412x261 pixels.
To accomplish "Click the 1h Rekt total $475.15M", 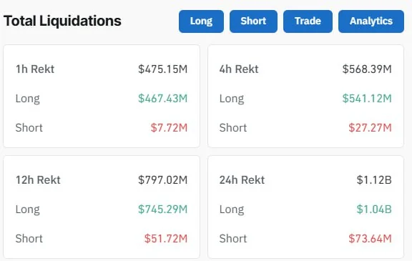I will [163, 69].
